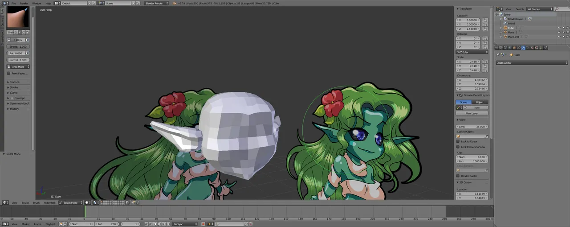Add a new screen layout next to Default
The width and height of the screenshot is (570, 227).
click(x=90, y=3)
